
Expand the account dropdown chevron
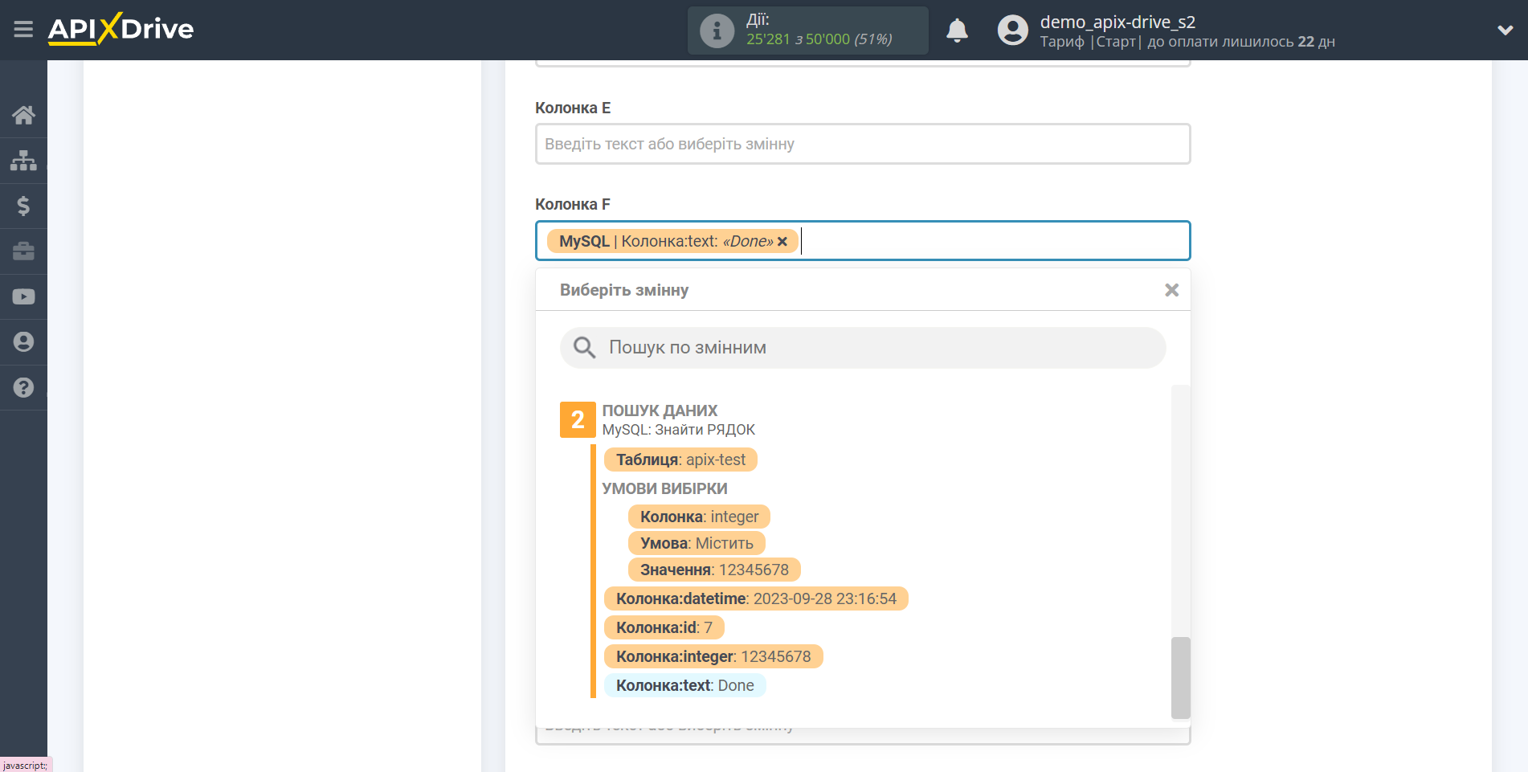pos(1505,31)
